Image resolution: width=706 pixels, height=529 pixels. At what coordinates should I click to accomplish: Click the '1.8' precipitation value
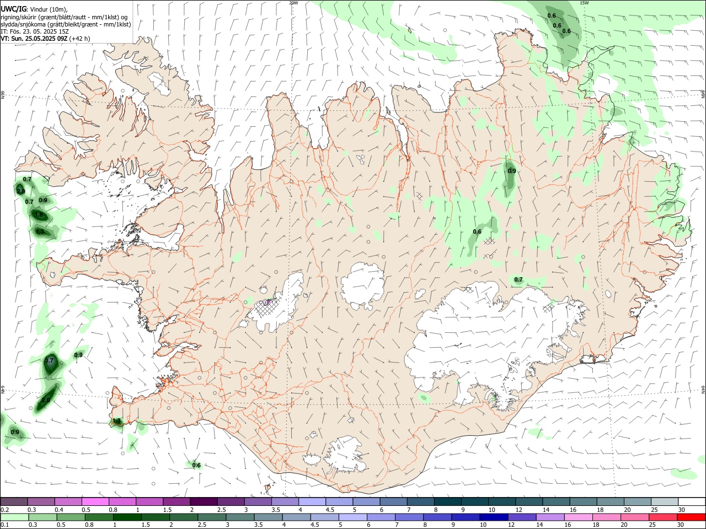click(39, 215)
